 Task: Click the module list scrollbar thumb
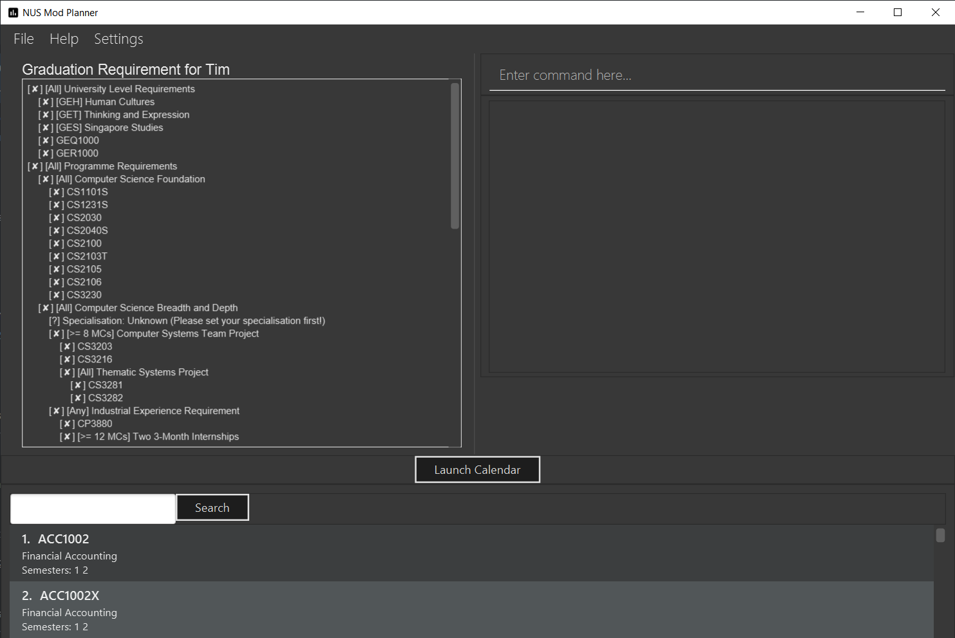(940, 535)
